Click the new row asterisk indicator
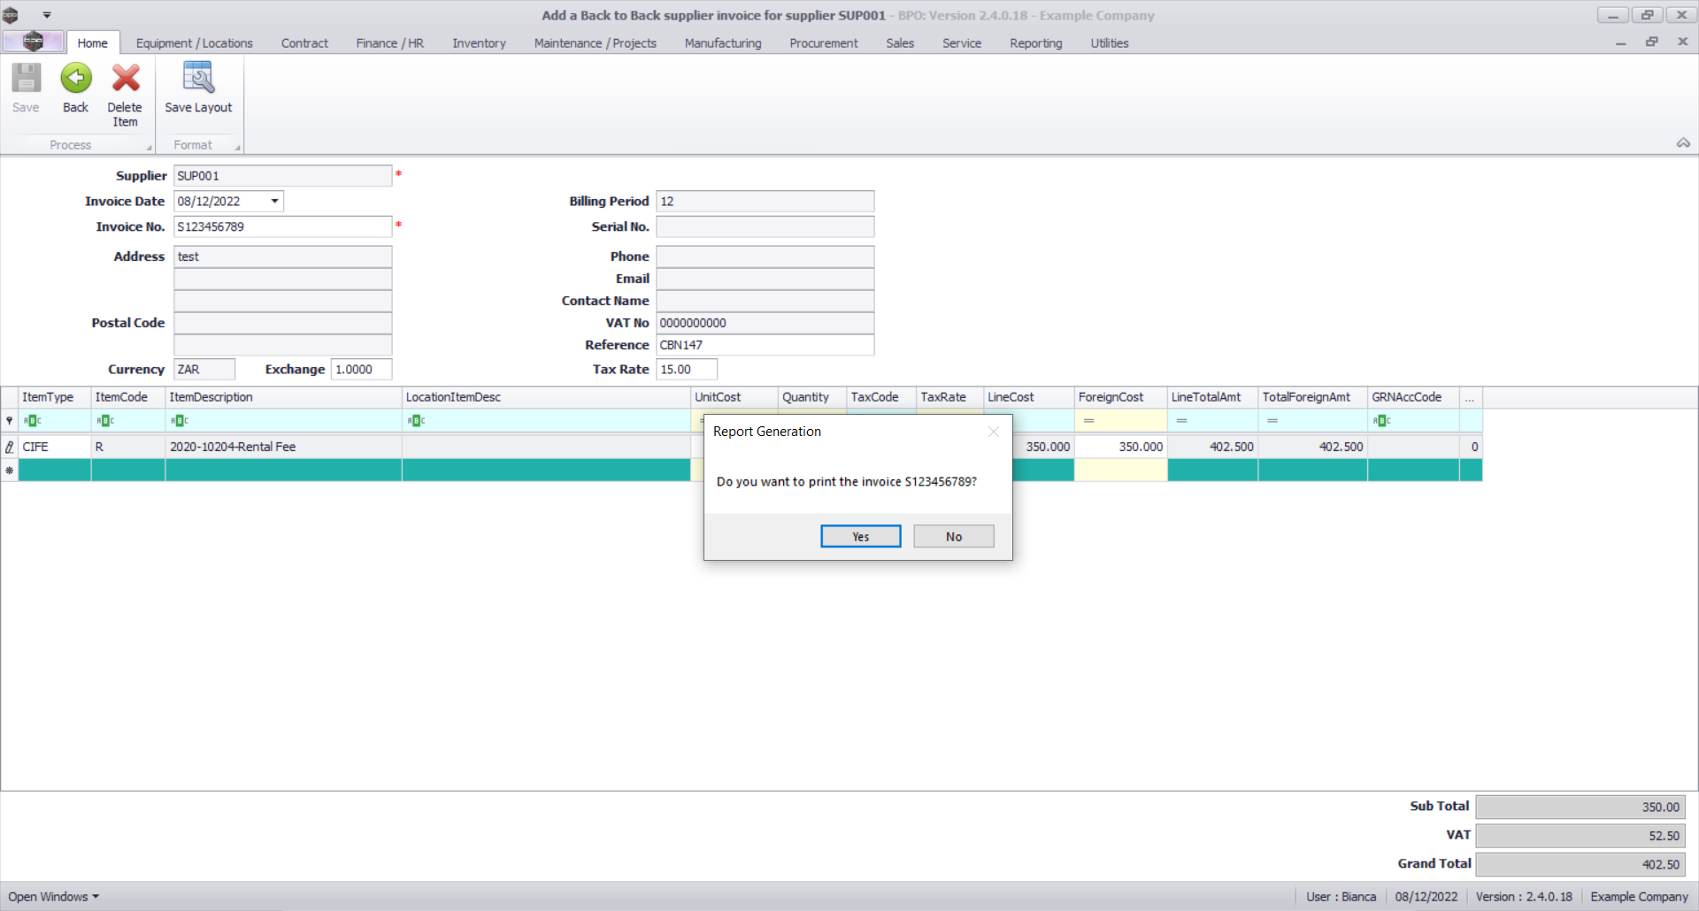This screenshot has width=1699, height=911. [10, 471]
